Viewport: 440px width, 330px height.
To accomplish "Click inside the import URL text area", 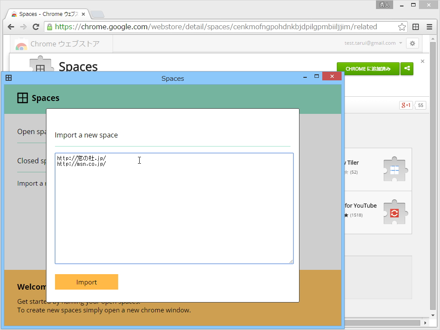I will [x=174, y=208].
